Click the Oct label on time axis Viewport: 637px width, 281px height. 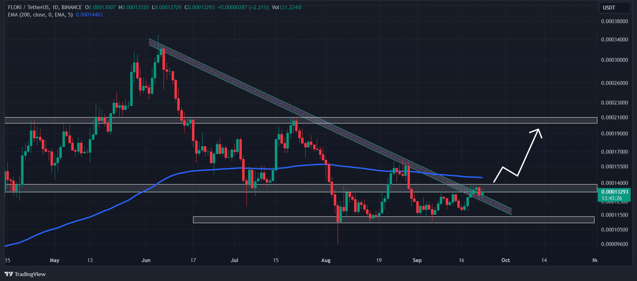coord(505,260)
